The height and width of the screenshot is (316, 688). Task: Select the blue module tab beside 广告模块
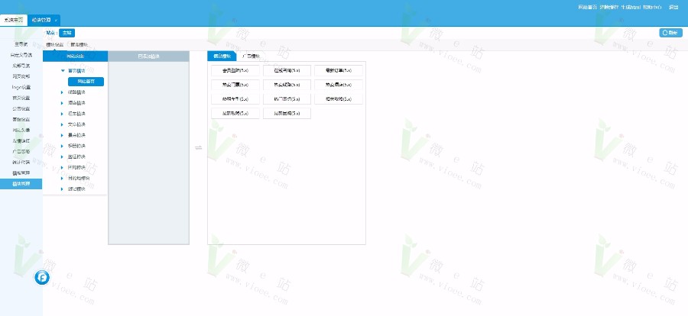click(x=222, y=56)
